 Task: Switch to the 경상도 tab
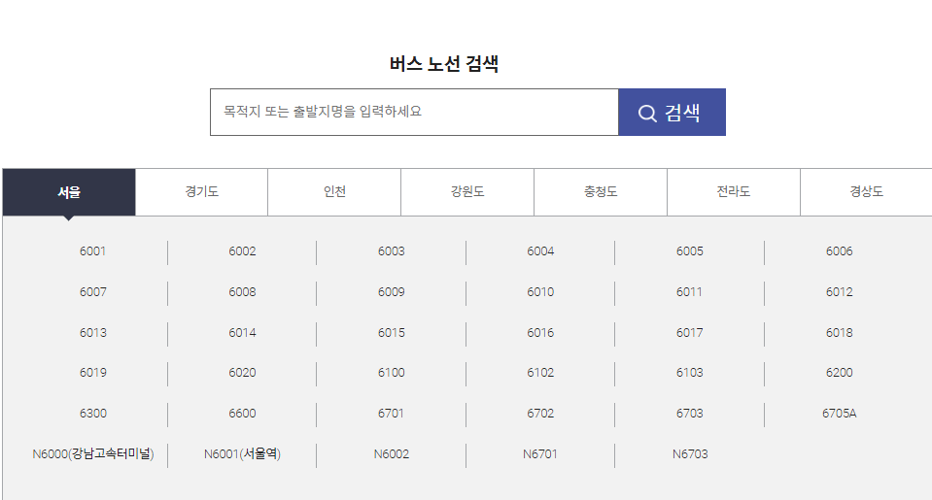coord(866,192)
